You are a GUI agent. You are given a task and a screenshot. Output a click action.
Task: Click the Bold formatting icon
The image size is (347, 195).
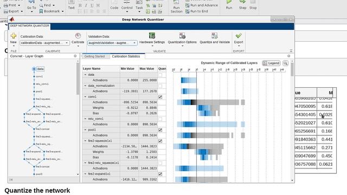(x=80, y=5)
